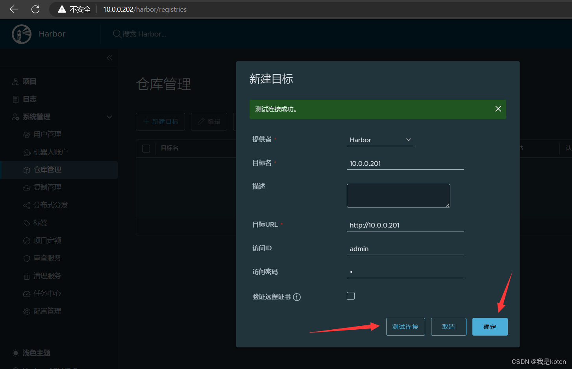This screenshot has width=572, height=369.
Task: Click the 目标URL input containing http://10.0.0.201
Action: coord(405,225)
